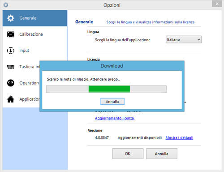
Task: Click the Versione section heading
Action: [x=95, y=130]
